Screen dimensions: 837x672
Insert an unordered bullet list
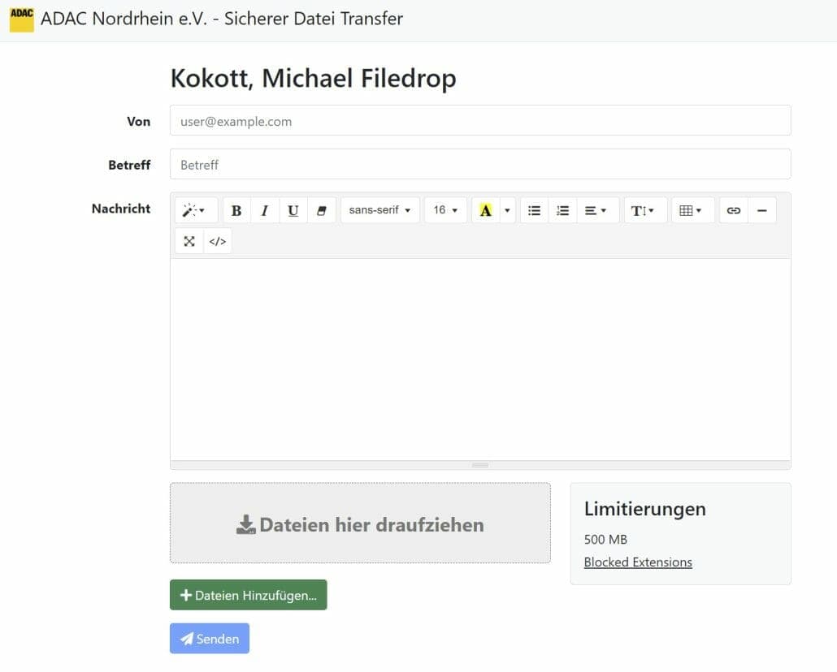[x=534, y=210]
